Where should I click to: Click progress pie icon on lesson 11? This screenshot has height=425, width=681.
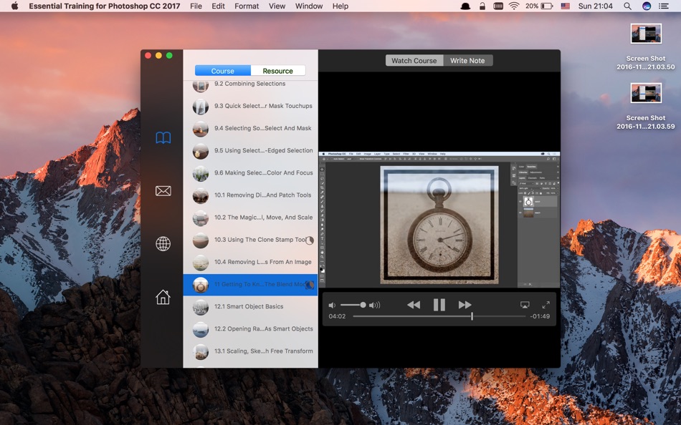(x=310, y=285)
